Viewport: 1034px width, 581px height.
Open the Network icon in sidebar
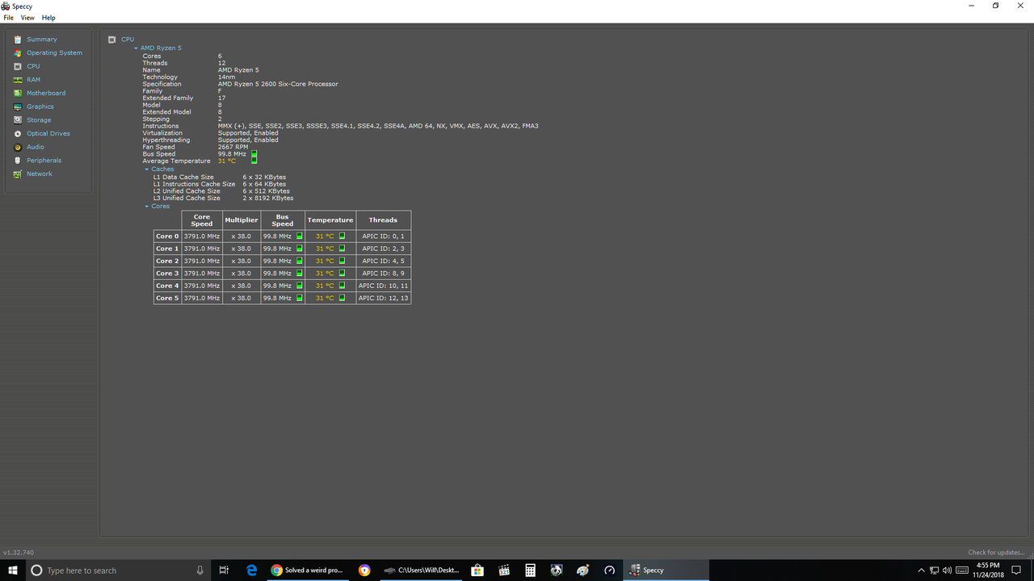click(x=18, y=174)
